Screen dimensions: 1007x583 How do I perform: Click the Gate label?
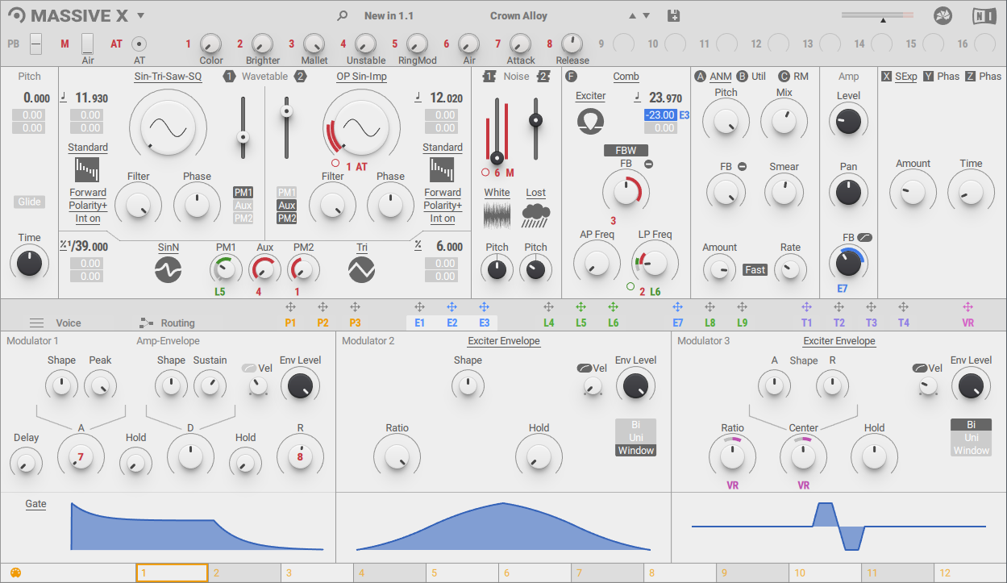[35, 504]
